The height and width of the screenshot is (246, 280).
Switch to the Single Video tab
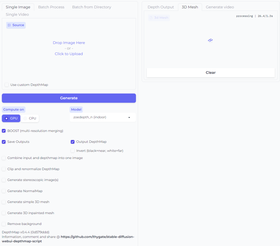(17, 15)
